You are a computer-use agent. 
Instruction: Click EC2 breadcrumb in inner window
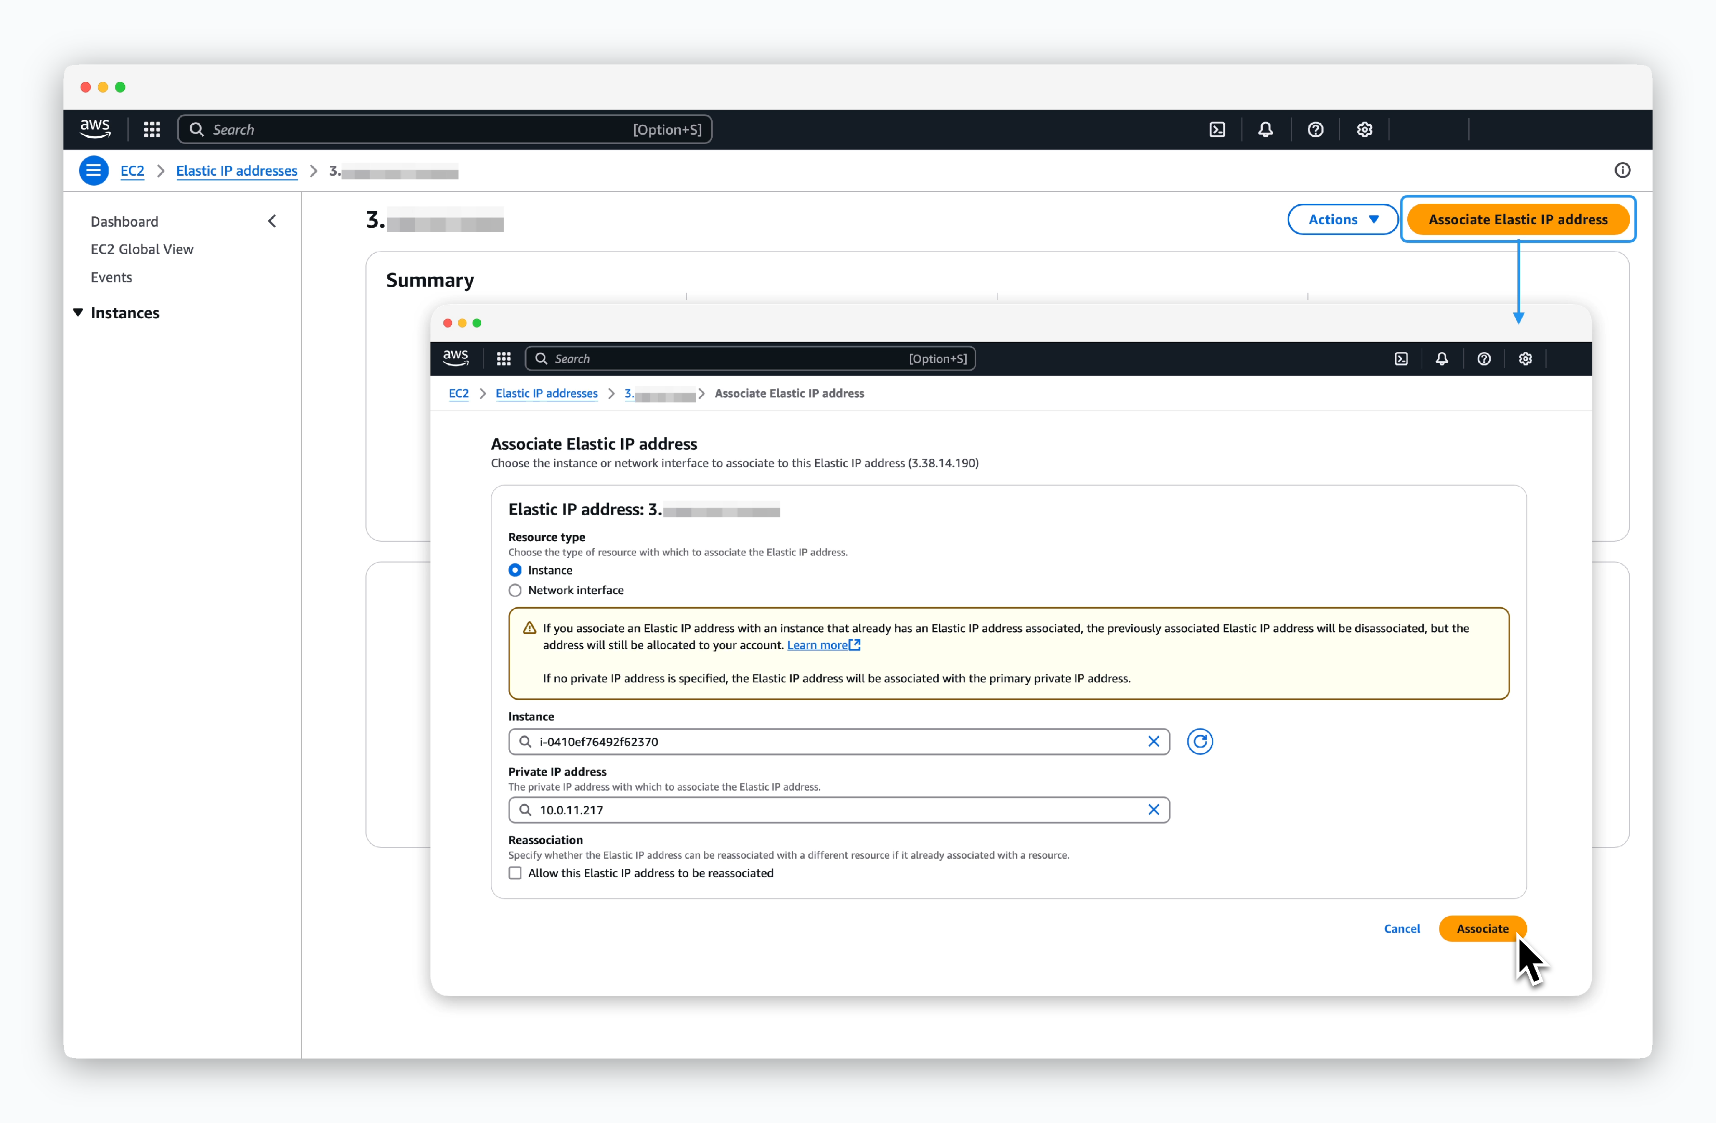459,393
